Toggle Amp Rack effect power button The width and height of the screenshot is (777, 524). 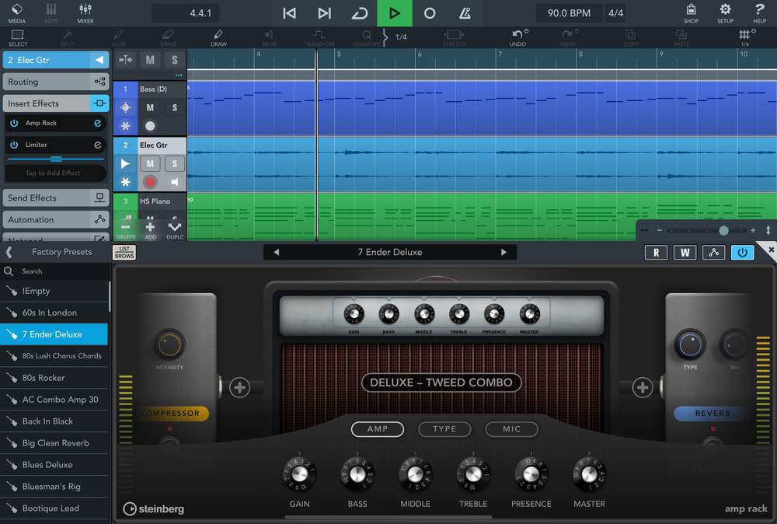pyautogui.click(x=14, y=123)
